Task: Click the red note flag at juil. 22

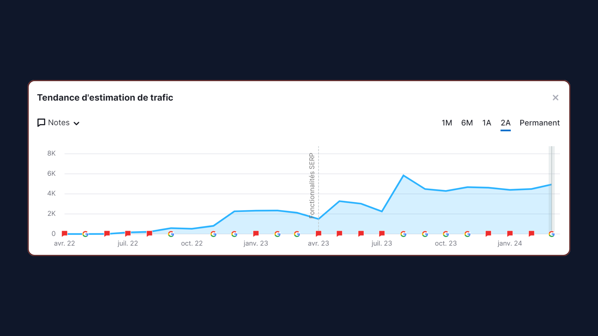Action: click(x=128, y=234)
